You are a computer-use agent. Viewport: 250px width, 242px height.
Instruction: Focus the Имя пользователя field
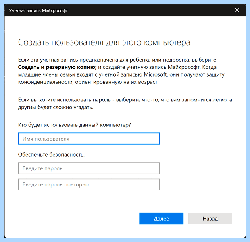pyautogui.click(x=89, y=139)
